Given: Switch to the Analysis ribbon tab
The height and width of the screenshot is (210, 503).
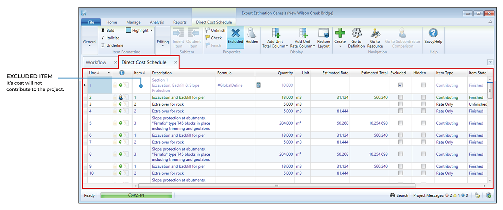Looking at the screenshot, I should pyautogui.click(x=157, y=22).
